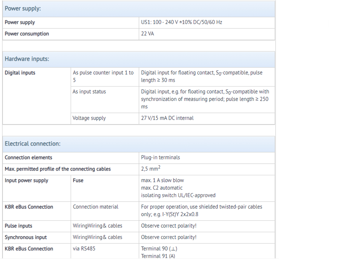Select the US1: 100 - 240 V value
The height and width of the screenshot is (259, 350).
click(x=182, y=22)
